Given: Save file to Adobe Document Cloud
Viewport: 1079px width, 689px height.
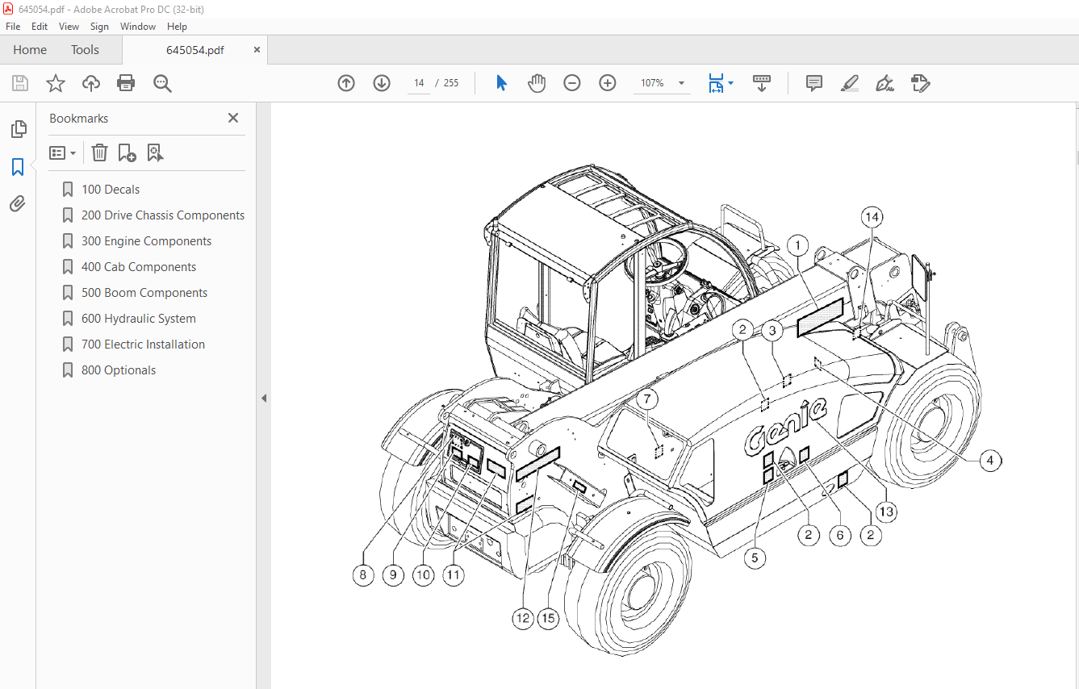Looking at the screenshot, I should pos(90,83).
